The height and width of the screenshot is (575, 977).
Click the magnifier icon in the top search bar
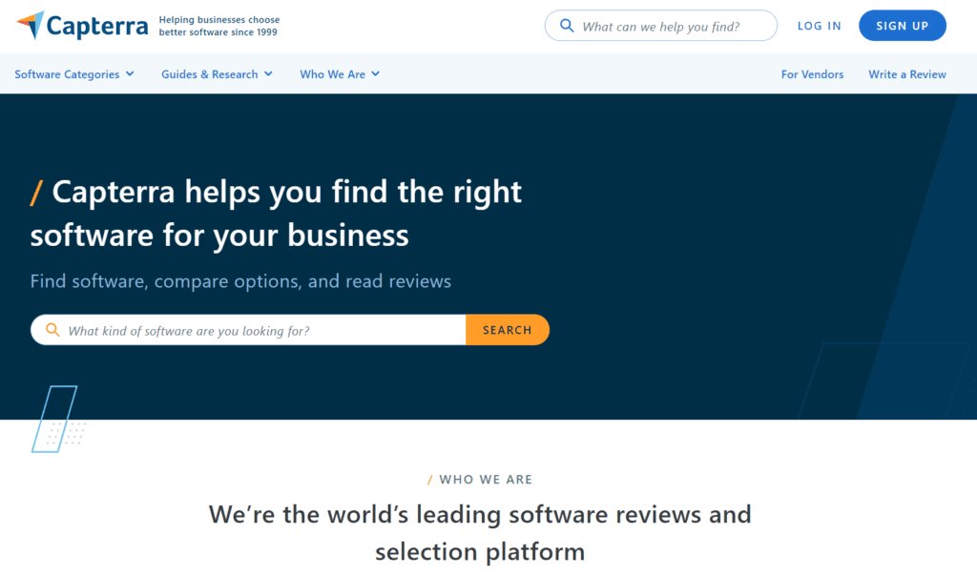pos(567,26)
